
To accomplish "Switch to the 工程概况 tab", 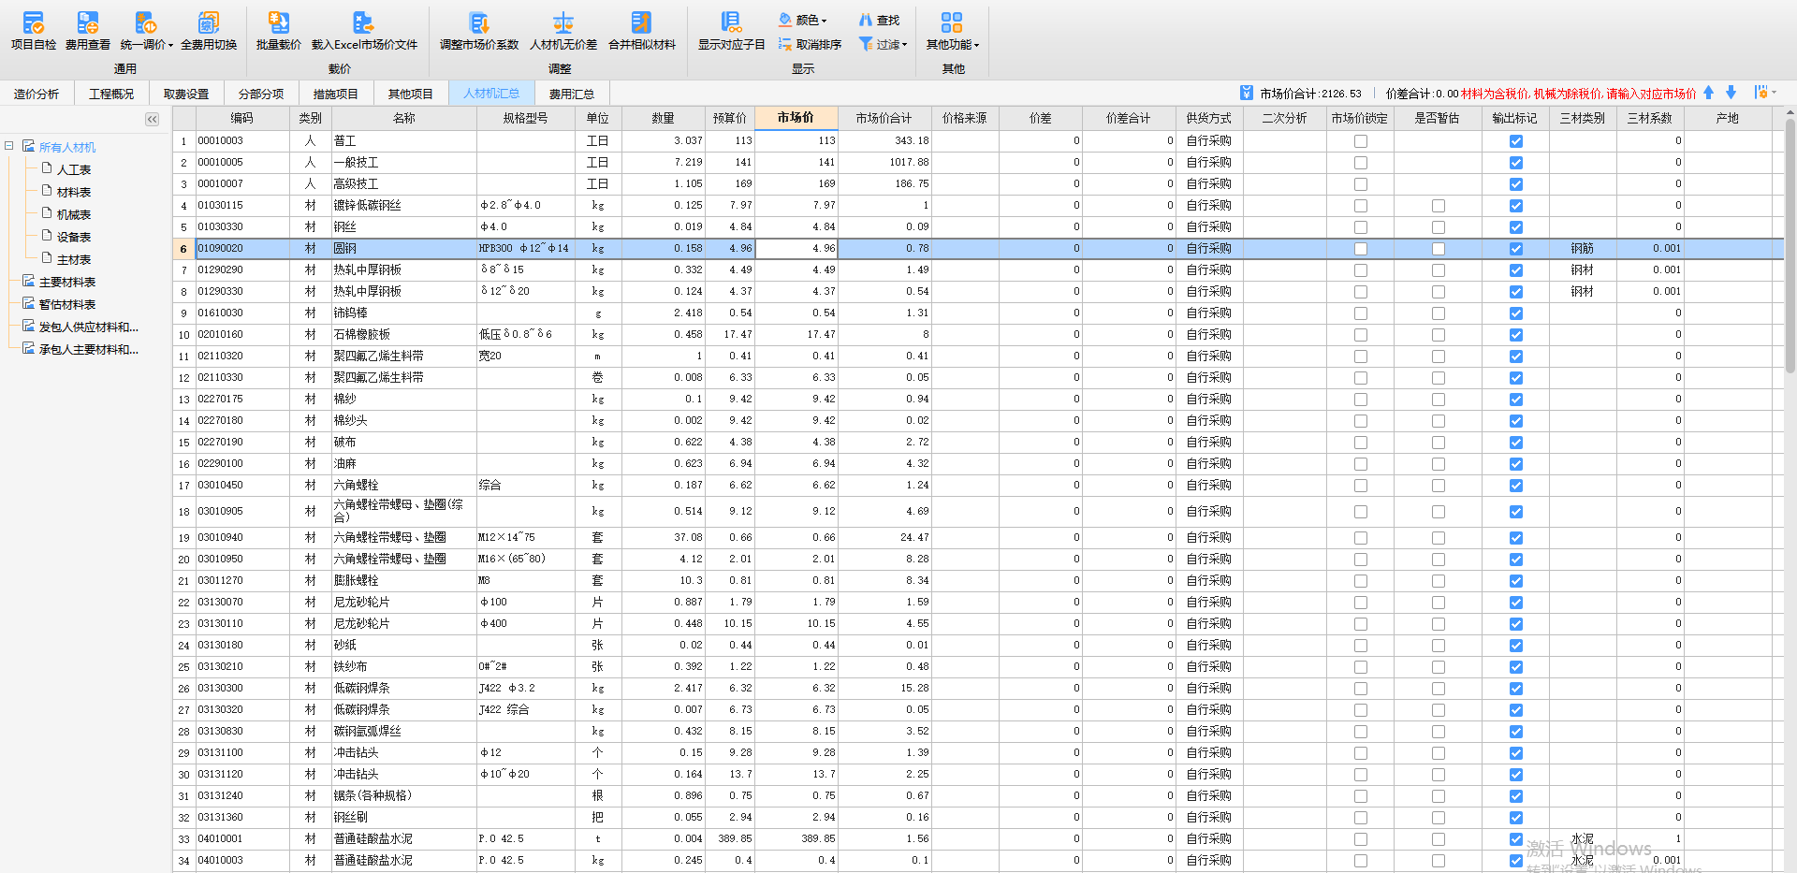I will [x=111, y=94].
